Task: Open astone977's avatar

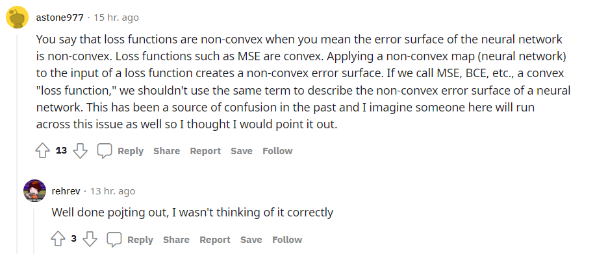Action: coord(18,17)
